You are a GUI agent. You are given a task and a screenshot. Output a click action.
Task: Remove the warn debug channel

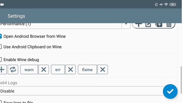[x=44, y=70]
